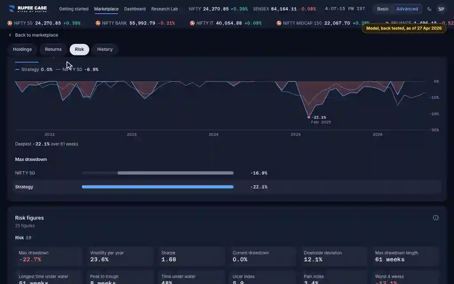Click the back chevron arrow icon
Screen dimensions: 454x284
coord(10,35)
